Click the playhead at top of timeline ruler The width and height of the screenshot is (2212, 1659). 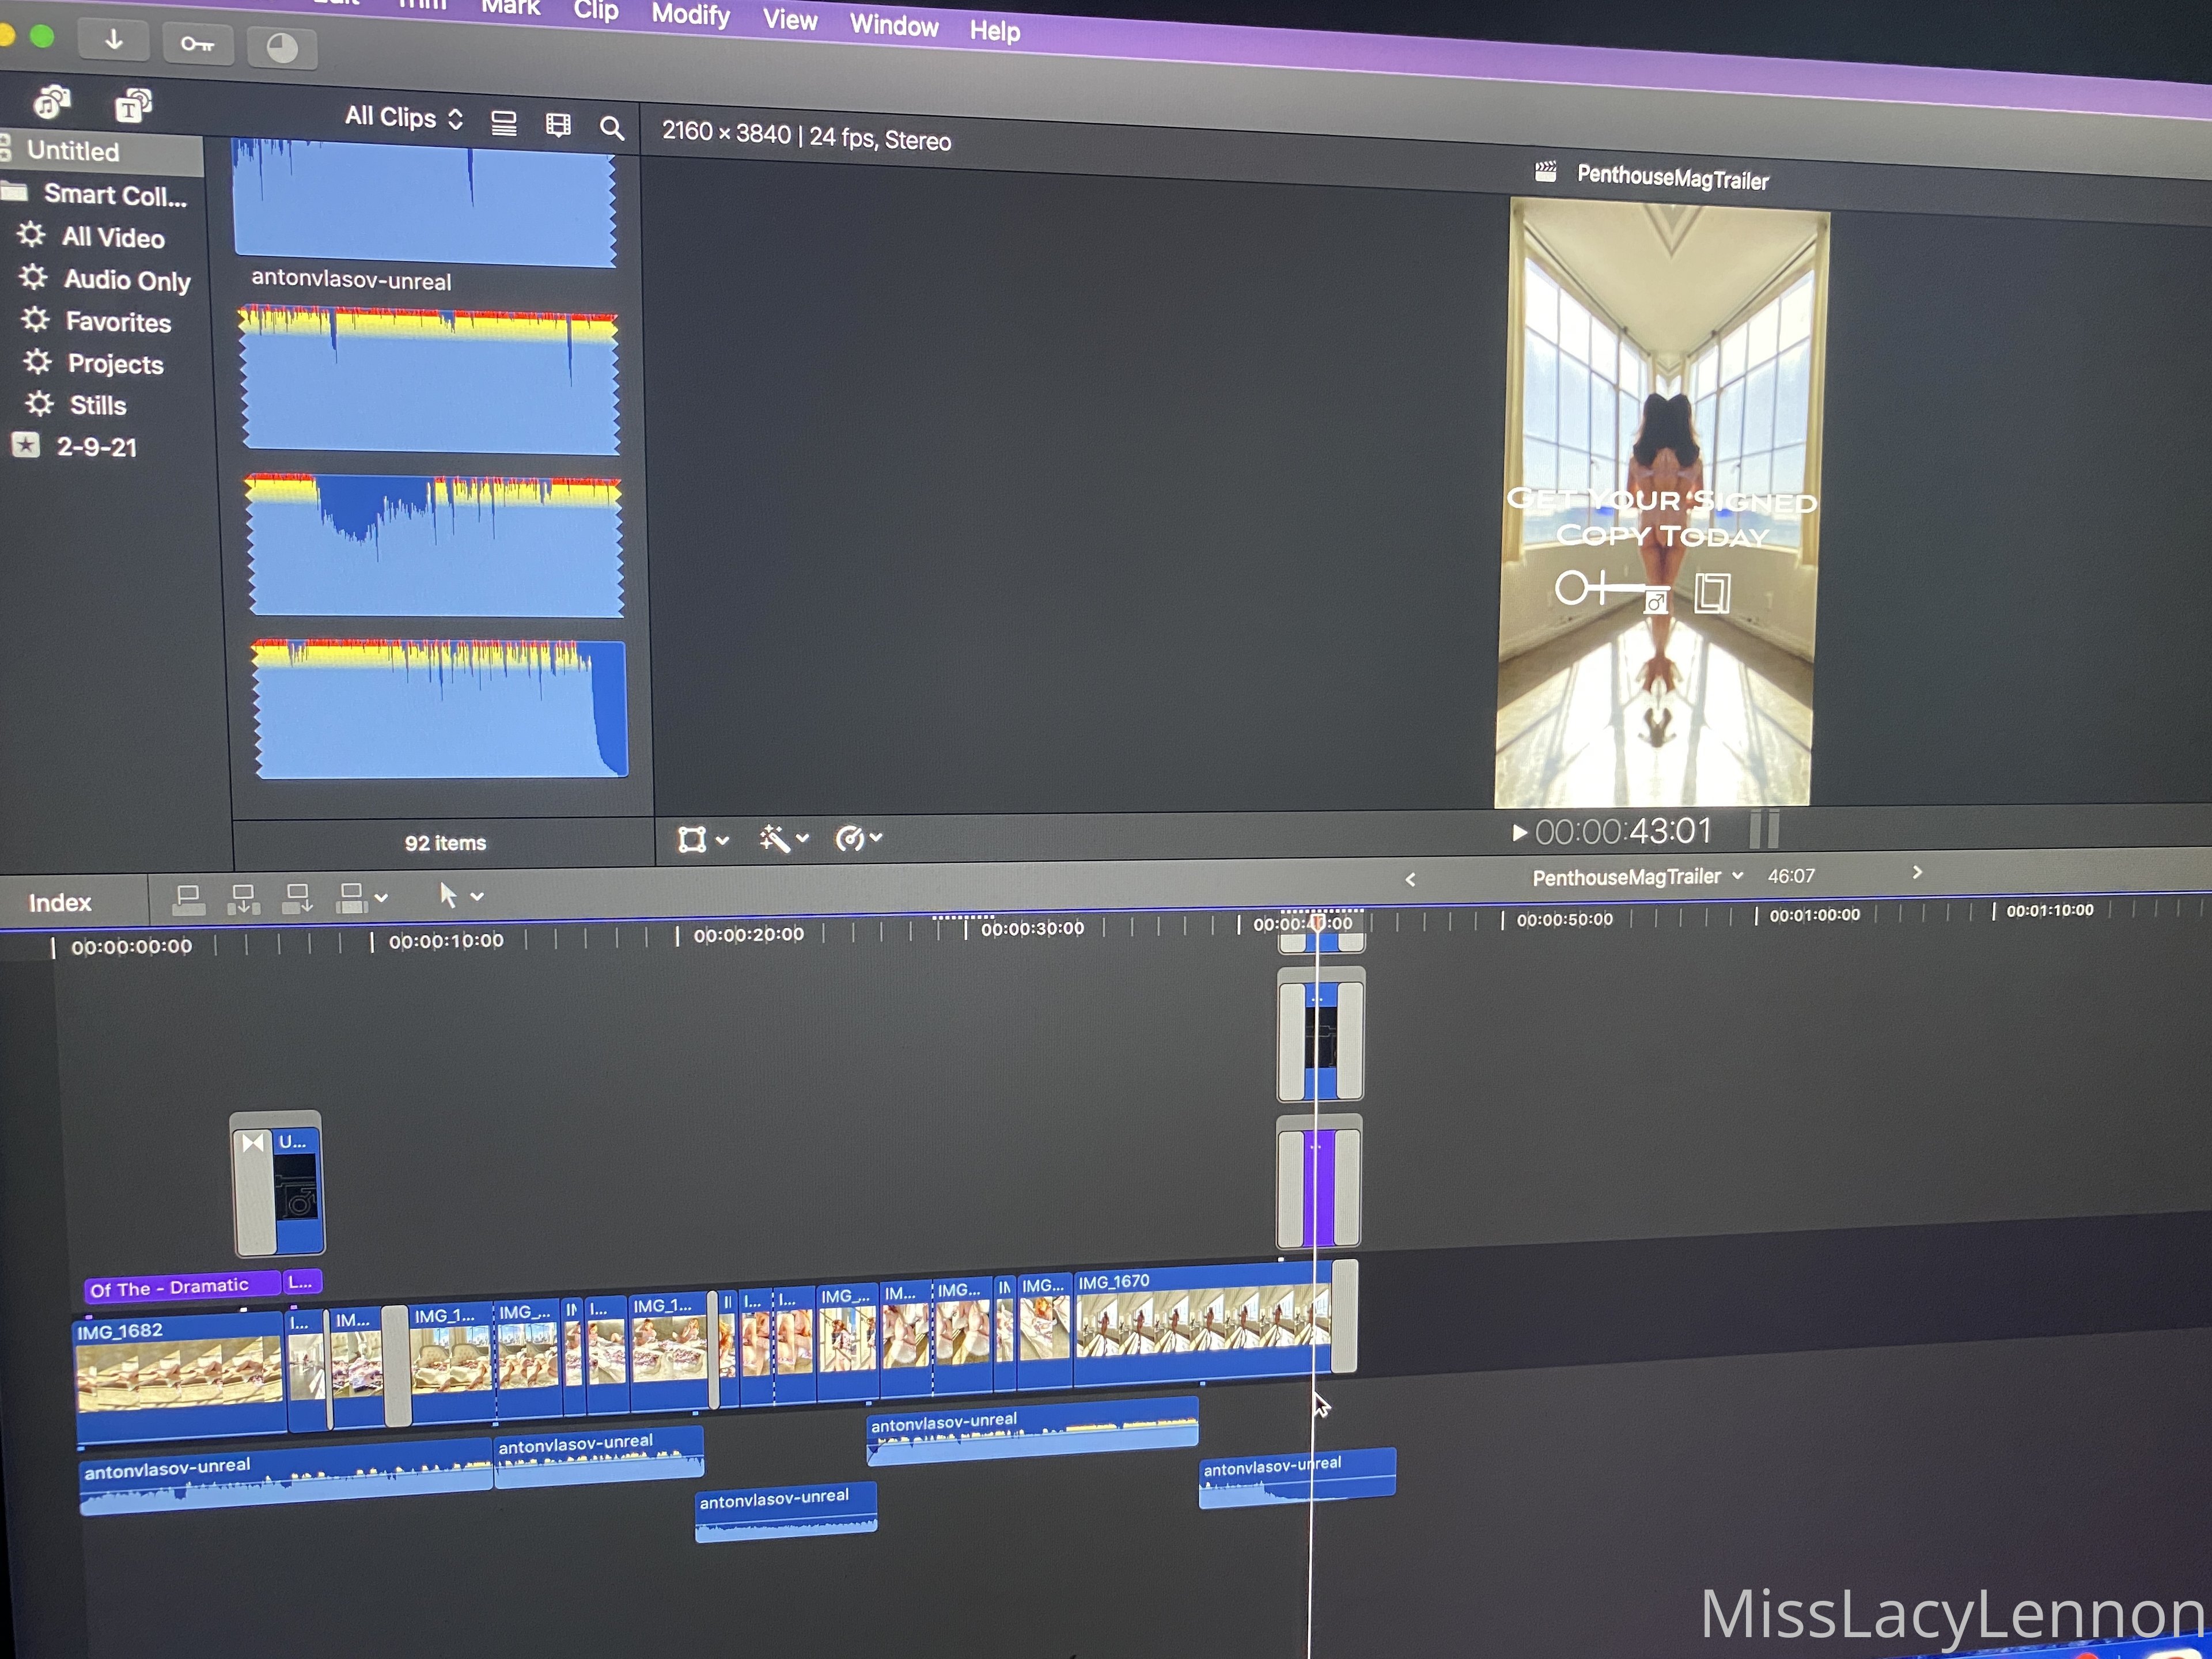tap(1317, 922)
